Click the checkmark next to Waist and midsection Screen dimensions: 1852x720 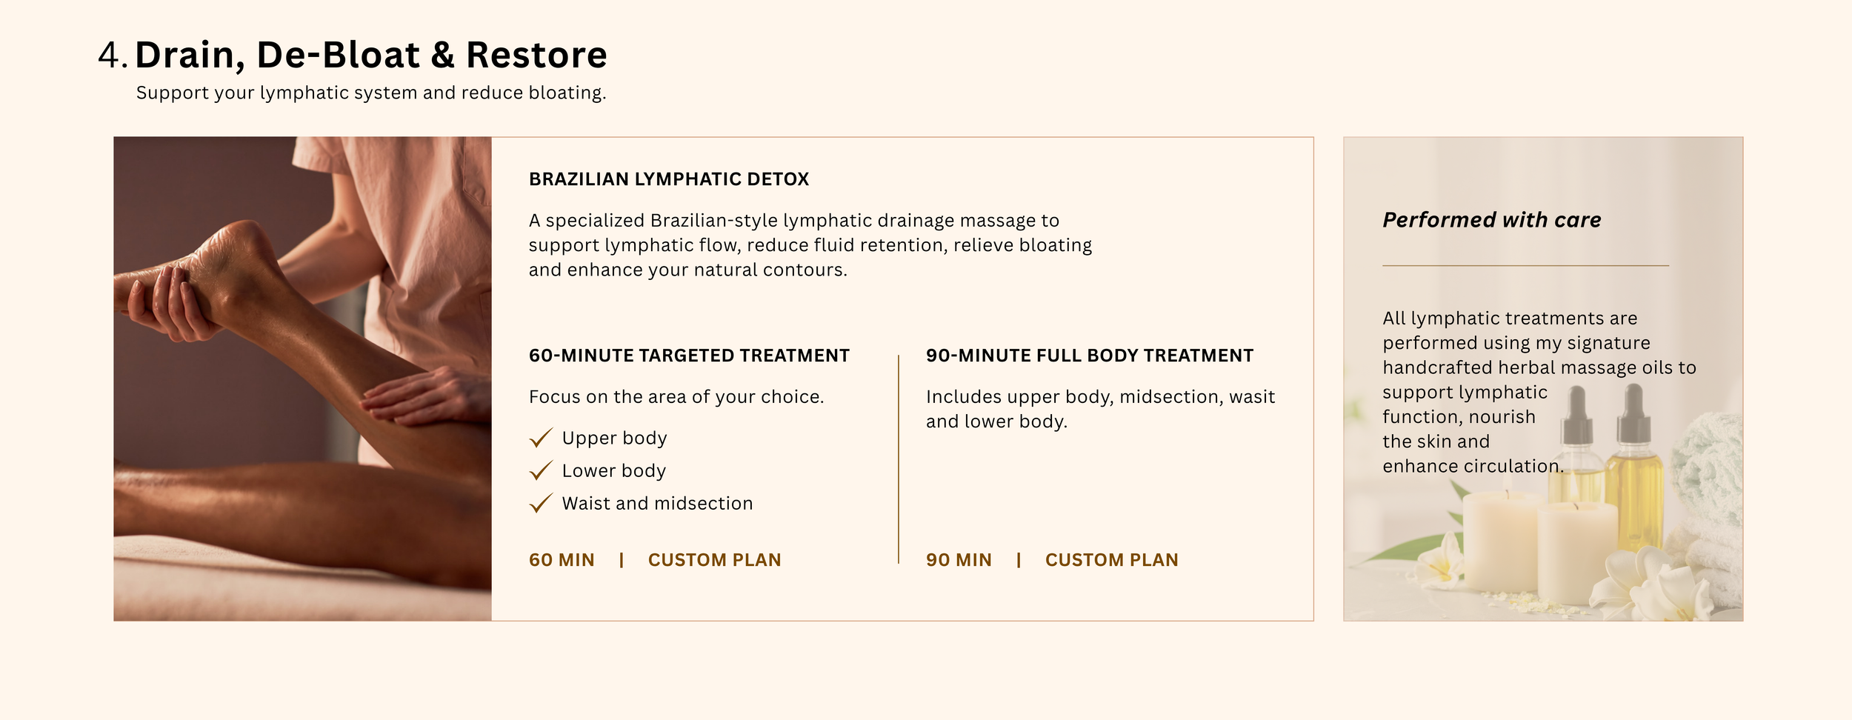click(541, 503)
